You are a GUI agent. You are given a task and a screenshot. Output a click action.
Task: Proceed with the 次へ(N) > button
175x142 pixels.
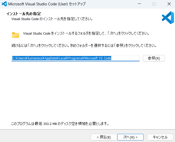pos(130,137)
